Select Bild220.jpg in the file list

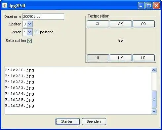point(20,70)
